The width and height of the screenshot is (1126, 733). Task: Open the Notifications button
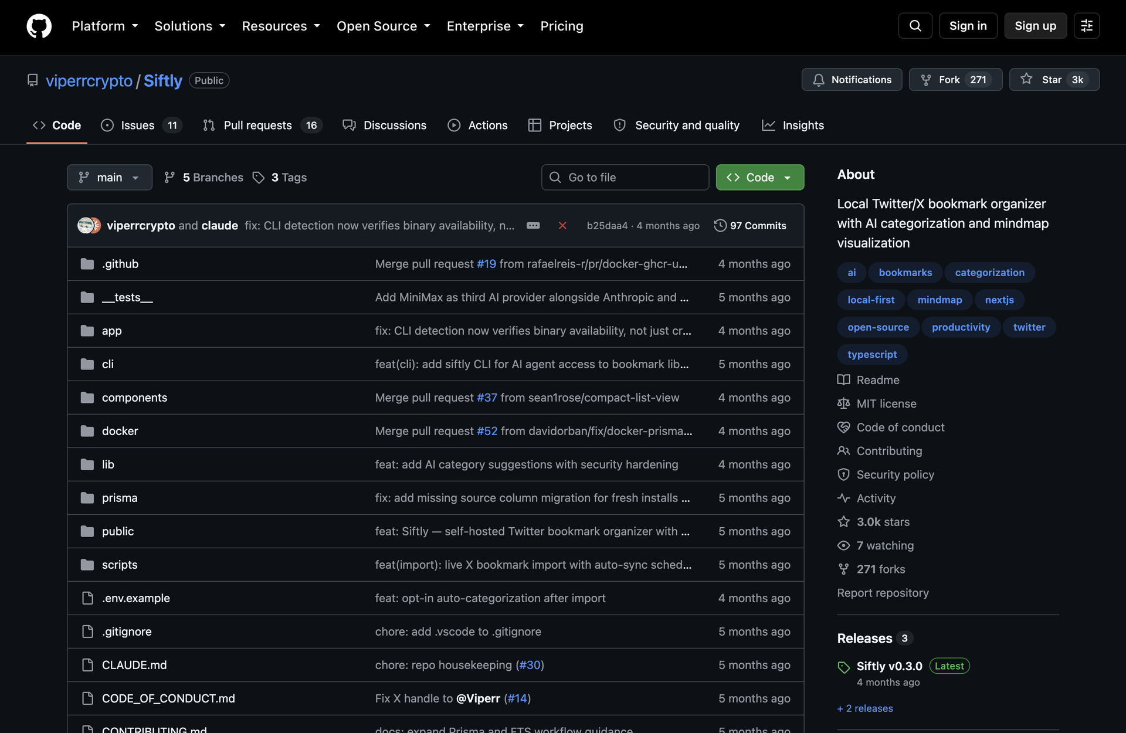click(852, 80)
